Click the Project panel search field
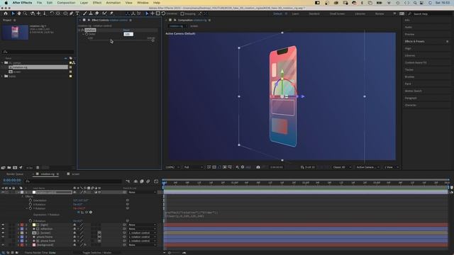This screenshot has width=454, height=255. point(38,52)
